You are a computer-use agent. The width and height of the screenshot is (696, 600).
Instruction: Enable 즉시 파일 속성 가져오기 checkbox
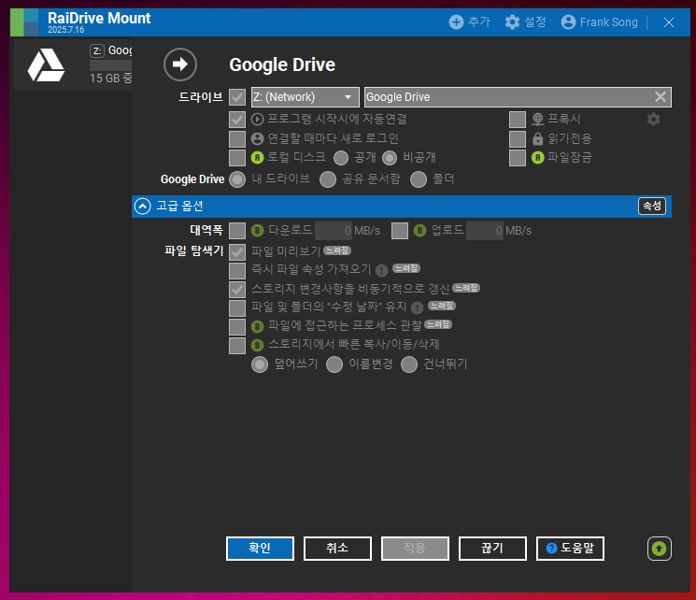237,270
